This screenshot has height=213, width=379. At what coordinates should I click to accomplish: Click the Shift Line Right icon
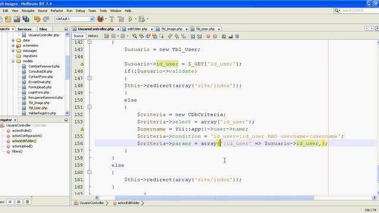pos(199,36)
